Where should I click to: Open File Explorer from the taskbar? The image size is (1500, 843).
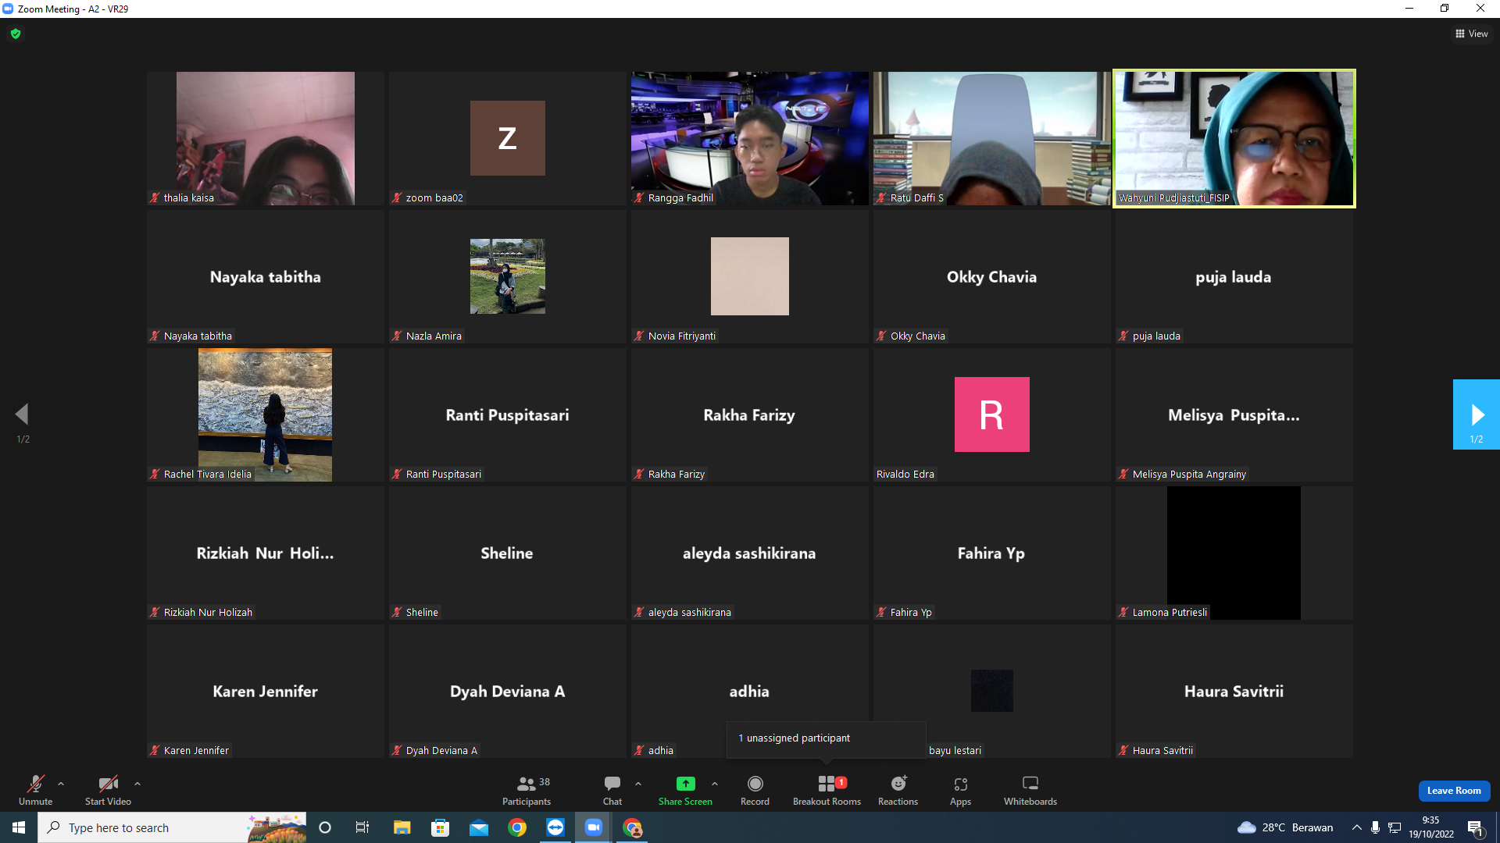(402, 827)
